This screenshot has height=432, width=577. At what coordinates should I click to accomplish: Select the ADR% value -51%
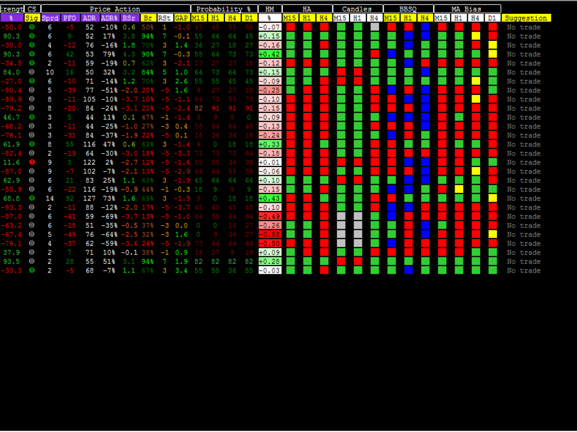109,90
